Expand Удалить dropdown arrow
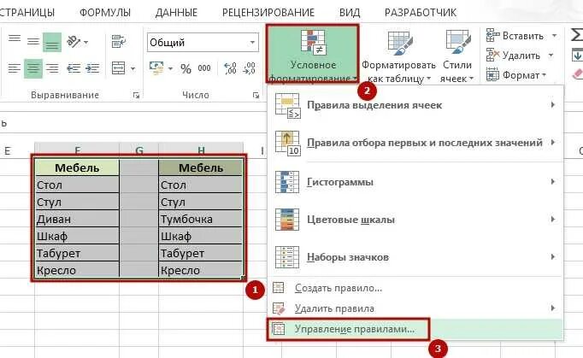 coord(551,56)
